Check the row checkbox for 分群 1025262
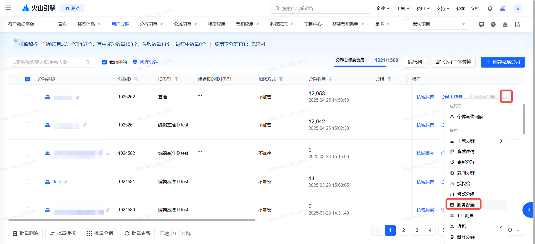 pos(27,97)
